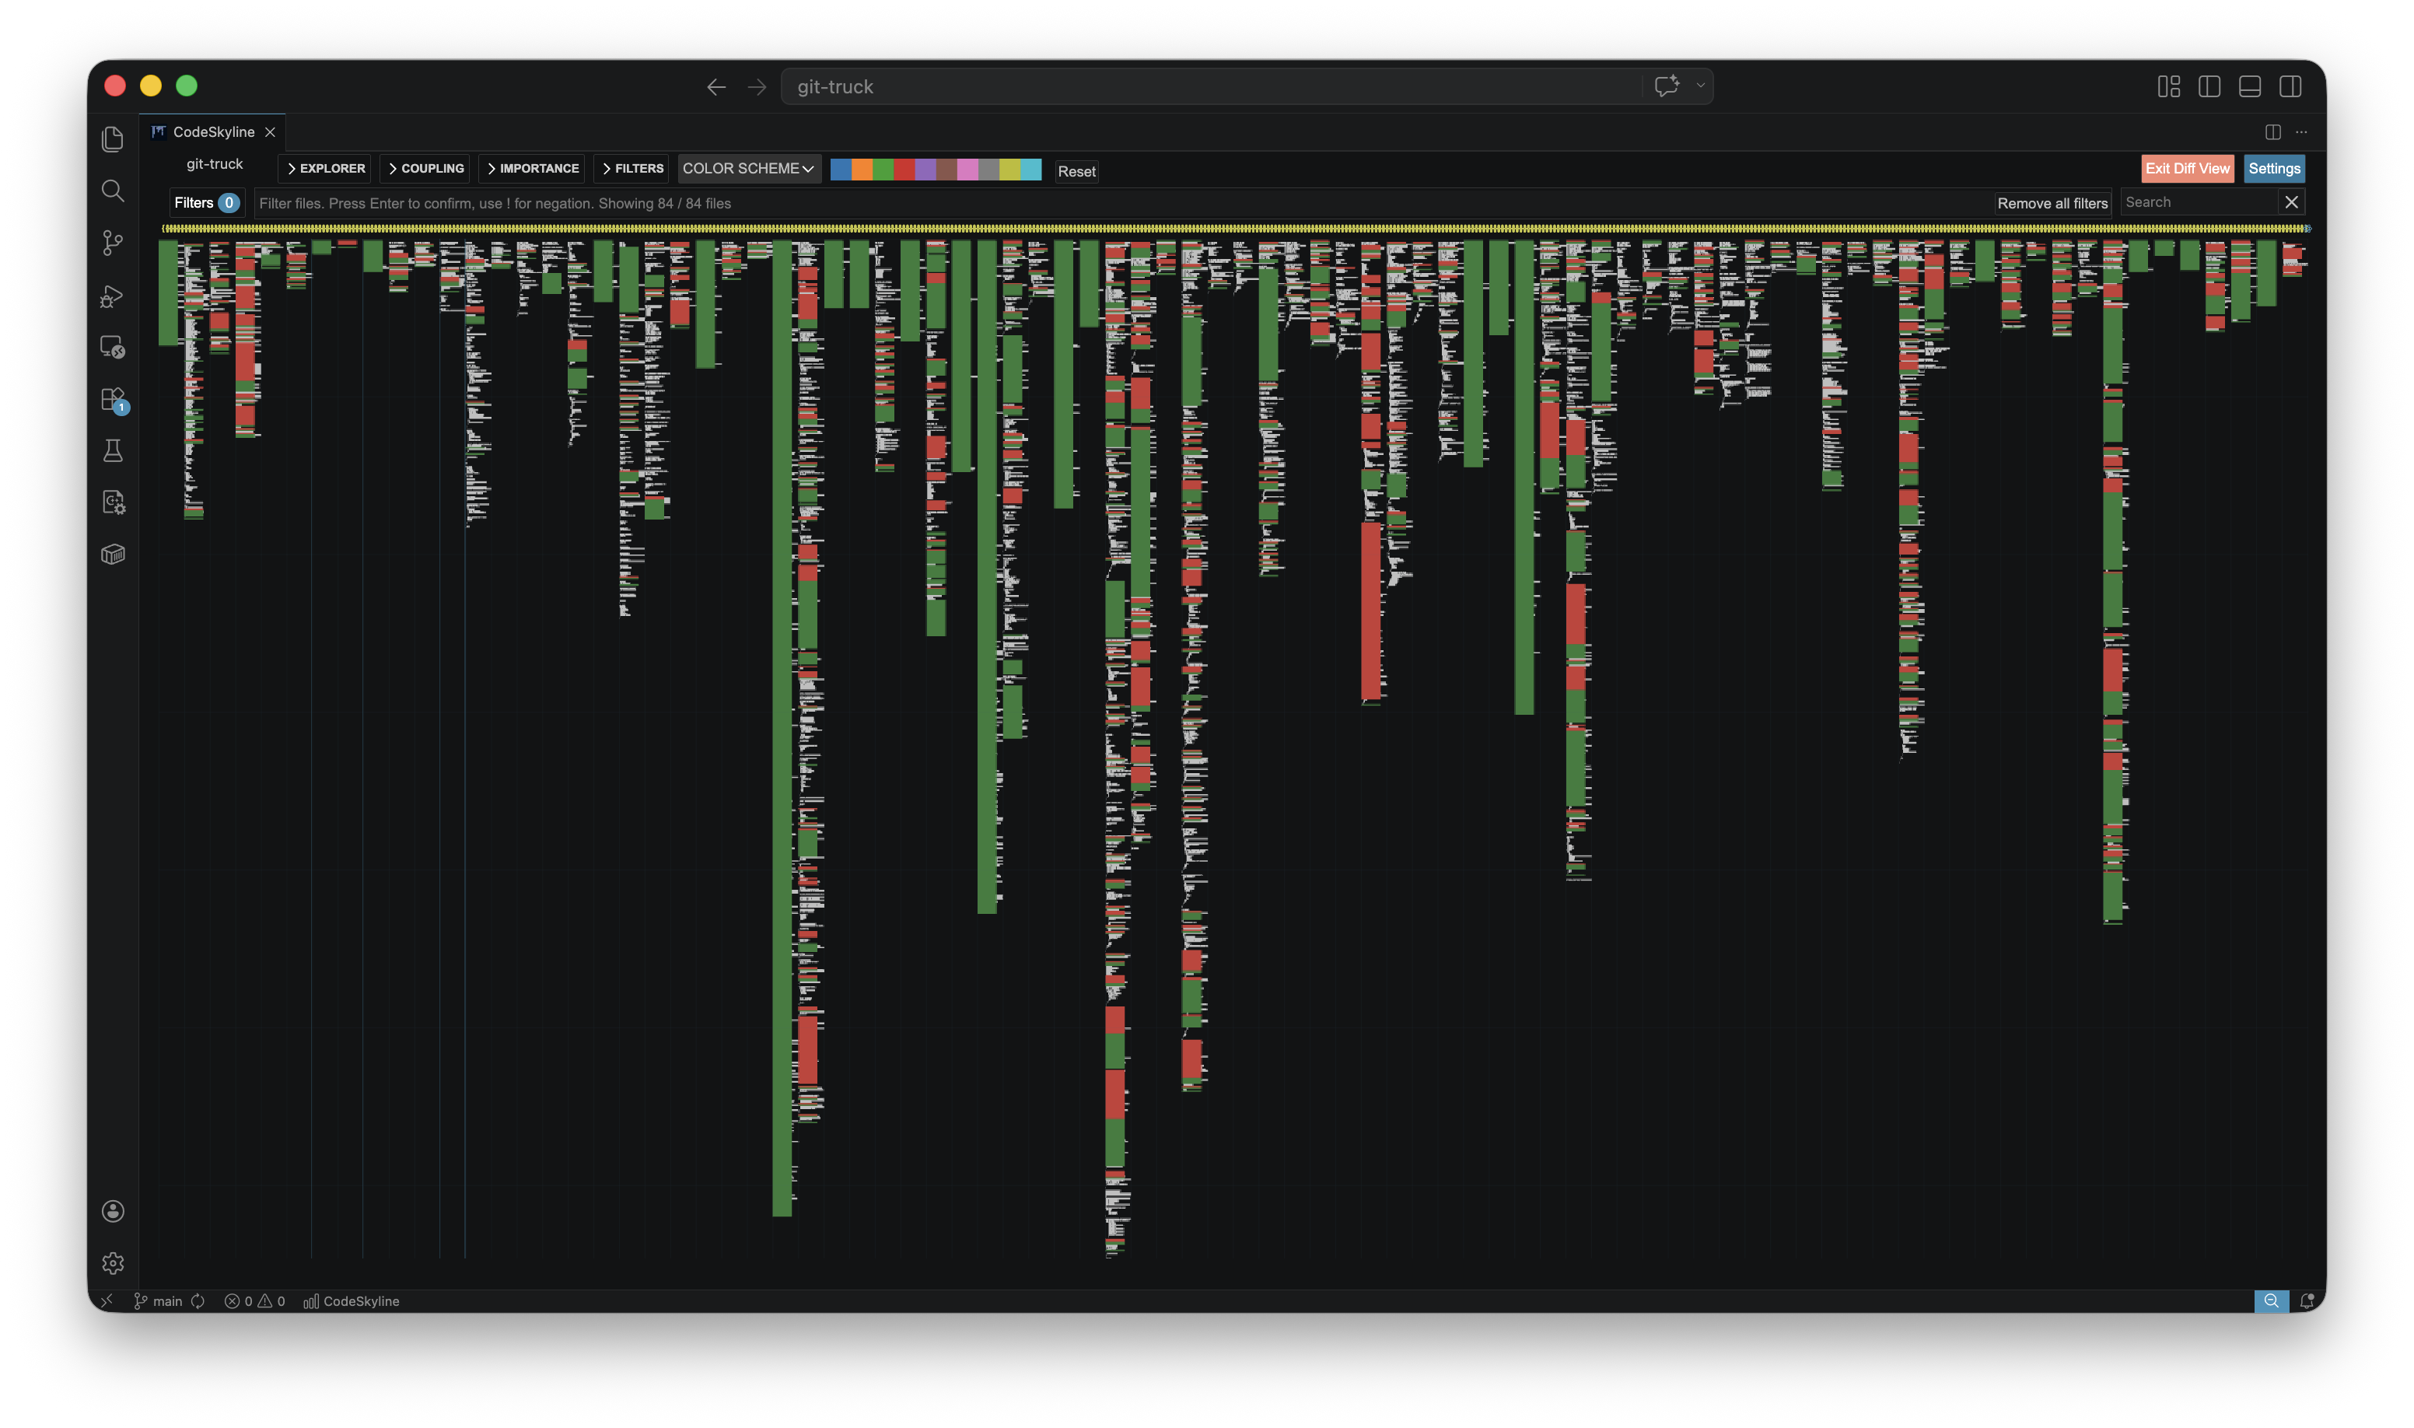Pick the red color swatch

tap(904, 170)
